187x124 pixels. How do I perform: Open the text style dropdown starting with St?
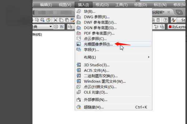point(182,20)
